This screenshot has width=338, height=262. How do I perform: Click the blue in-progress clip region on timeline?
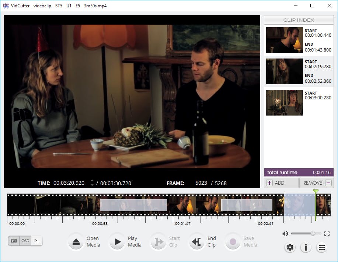tap(300, 205)
